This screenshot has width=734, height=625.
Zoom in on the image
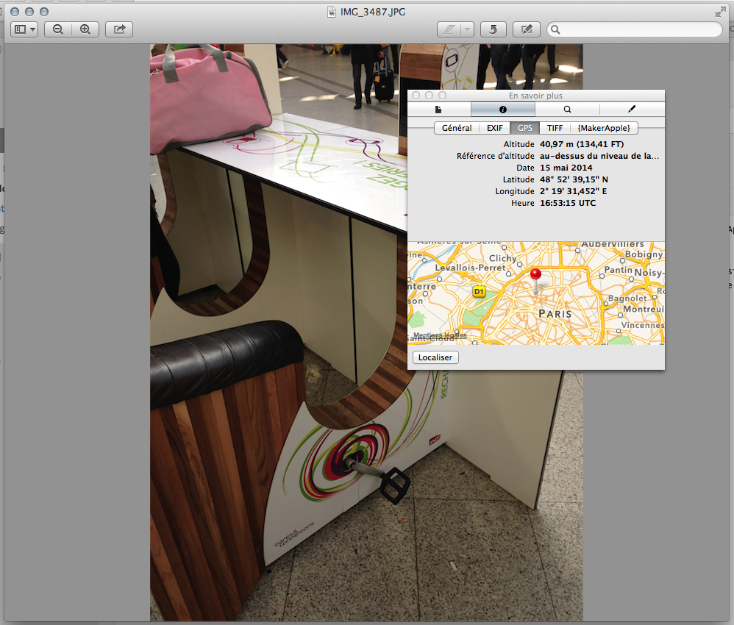[85, 29]
